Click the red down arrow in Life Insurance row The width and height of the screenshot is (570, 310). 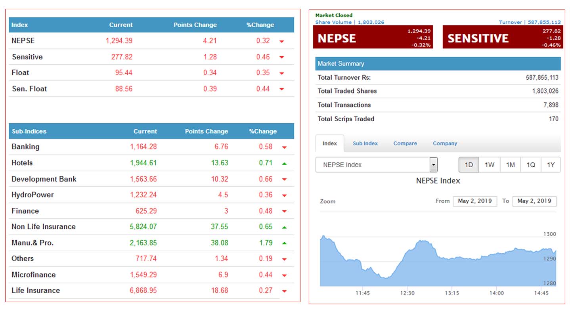(284, 291)
